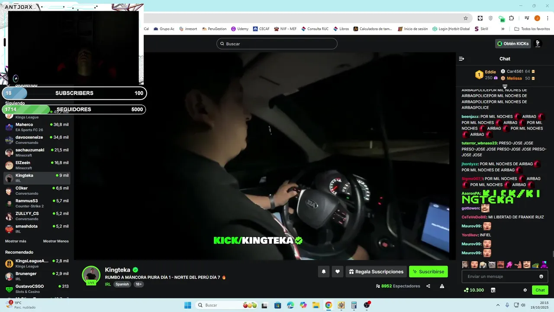
Task: Open Copilot from taskbar
Action: 303,305
